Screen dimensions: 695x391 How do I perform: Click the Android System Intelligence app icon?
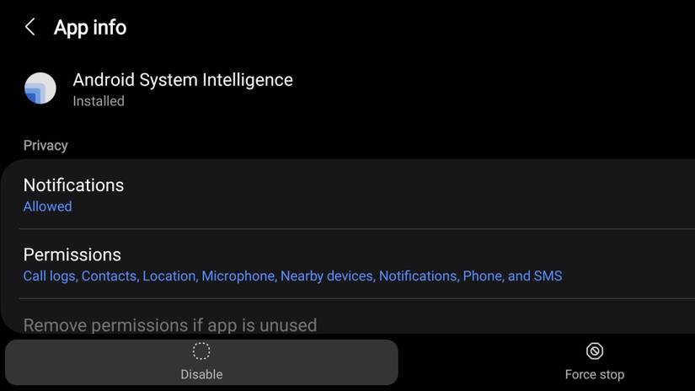tap(40, 88)
